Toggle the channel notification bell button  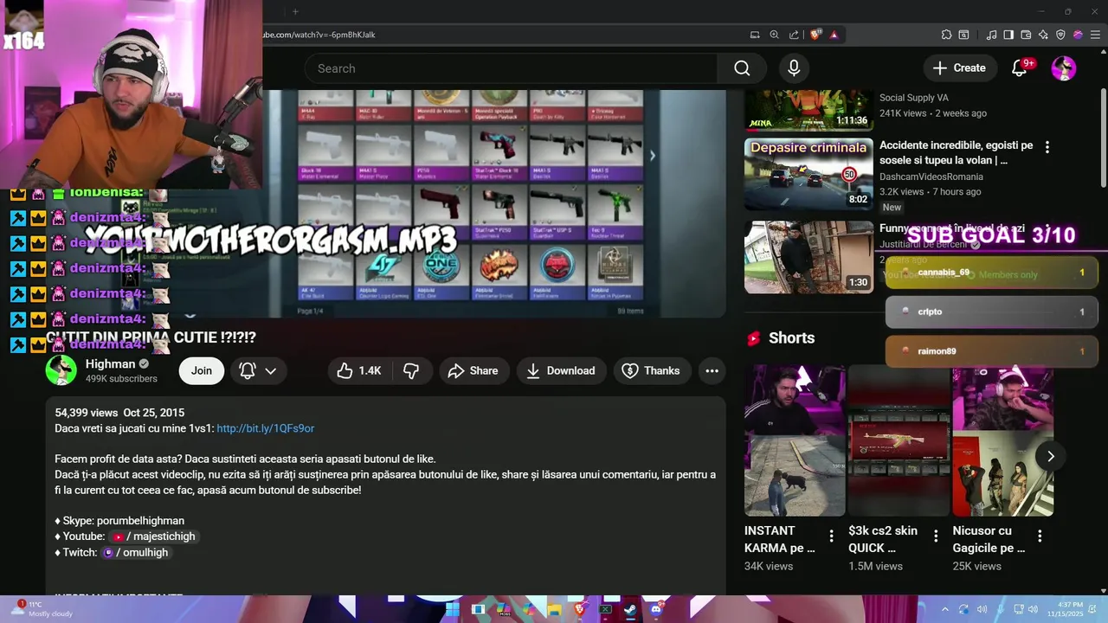click(x=248, y=370)
